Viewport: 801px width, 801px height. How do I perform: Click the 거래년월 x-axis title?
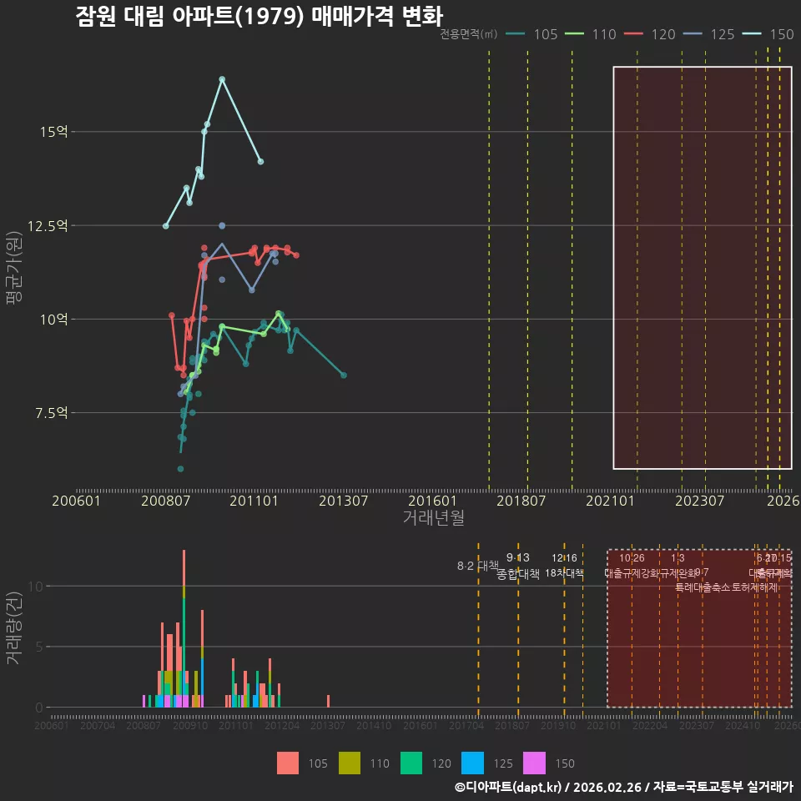[x=433, y=517]
